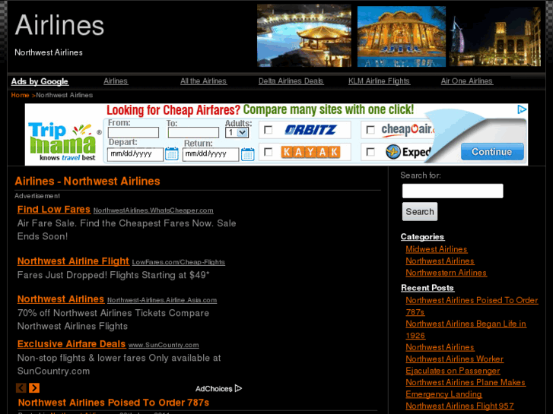Click the Airlines site title
Viewport: 553px width, 414px height.
coord(59,25)
